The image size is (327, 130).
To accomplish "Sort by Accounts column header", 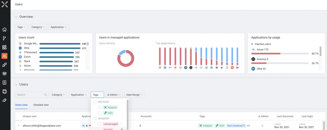I will (146, 116).
